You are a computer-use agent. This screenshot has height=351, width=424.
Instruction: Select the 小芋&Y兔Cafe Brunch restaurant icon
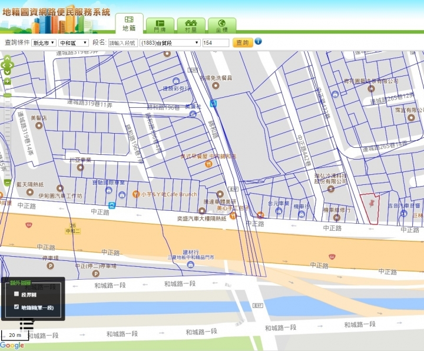pyautogui.click(x=135, y=194)
